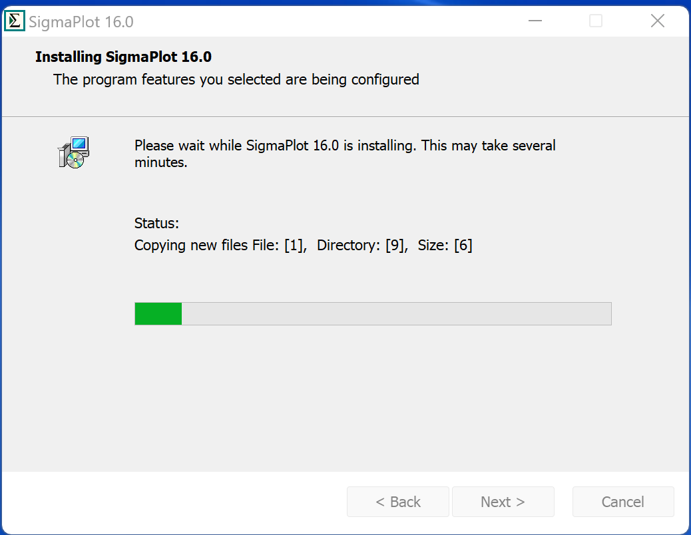Click the 'Installing SigmaPlot 16.0' heading
691x535 pixels.
pyautogui.click(x=123, y=57)
